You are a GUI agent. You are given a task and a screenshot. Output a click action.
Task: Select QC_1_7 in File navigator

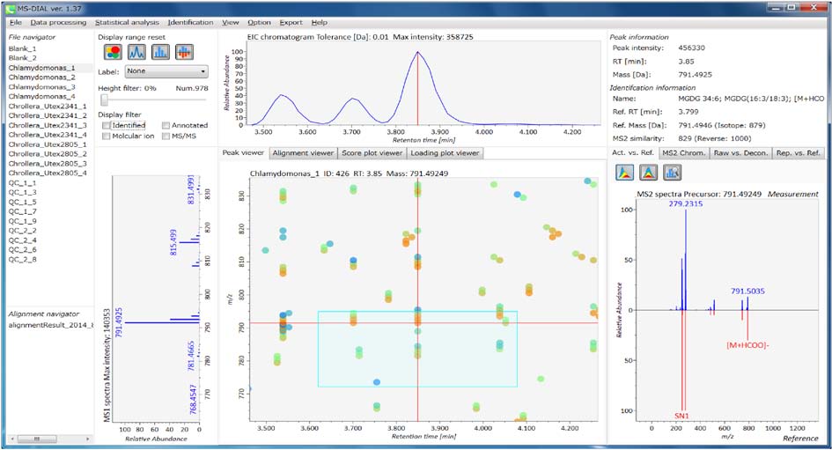click(22, 211)
